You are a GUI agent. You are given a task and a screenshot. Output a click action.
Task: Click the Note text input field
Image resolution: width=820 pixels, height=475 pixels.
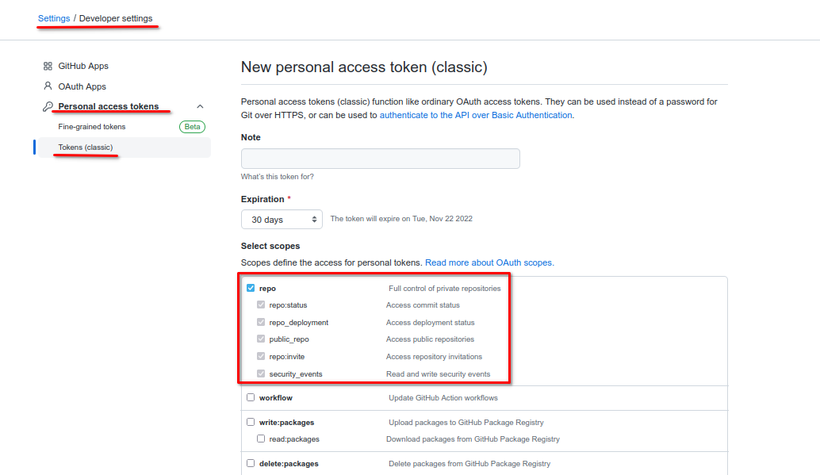(380, 159)
